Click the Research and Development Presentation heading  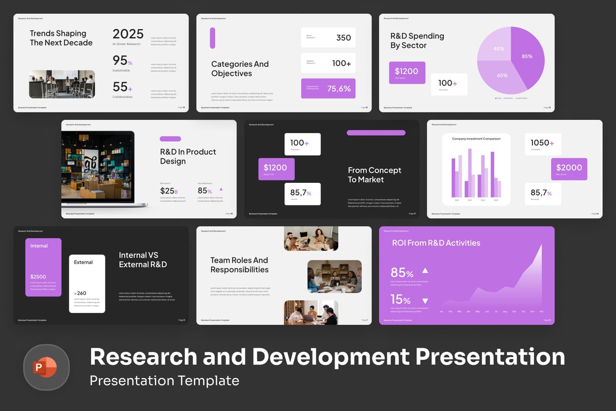click(327, 357)
